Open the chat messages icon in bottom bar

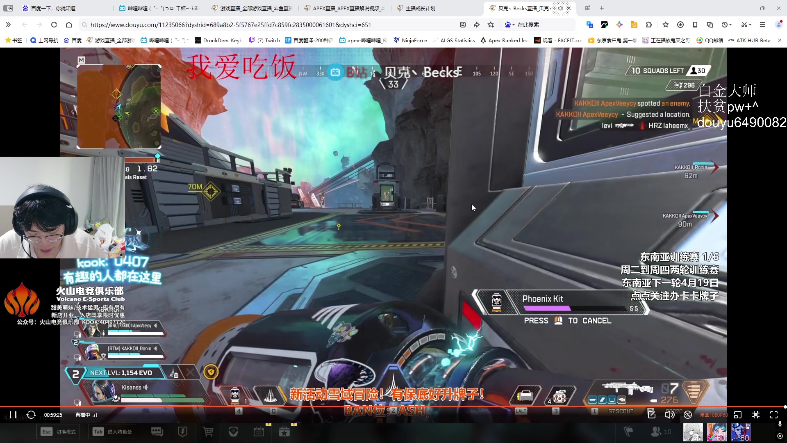(157, 432)
